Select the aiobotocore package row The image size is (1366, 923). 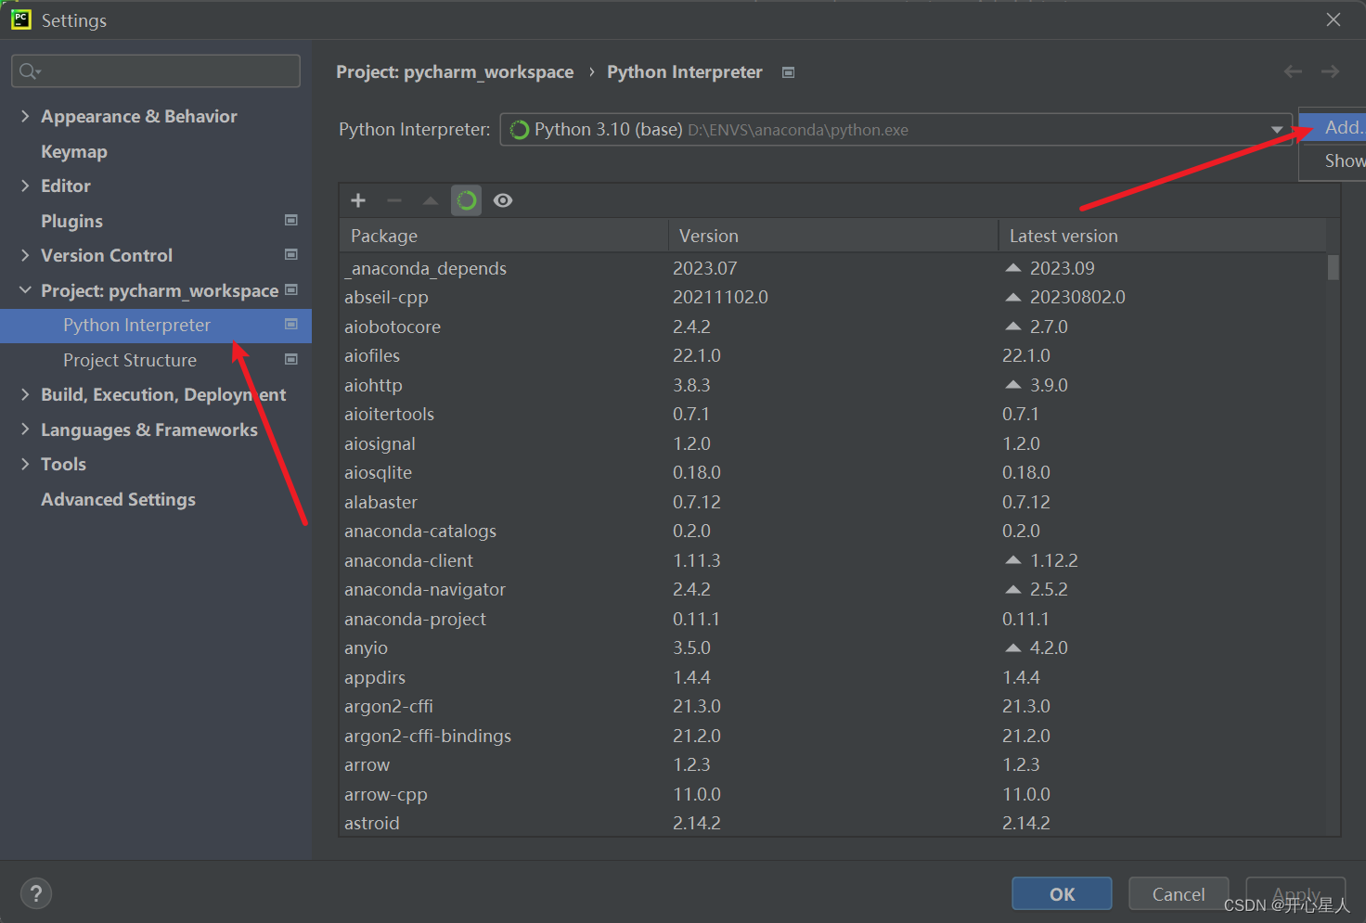point(833,327)
